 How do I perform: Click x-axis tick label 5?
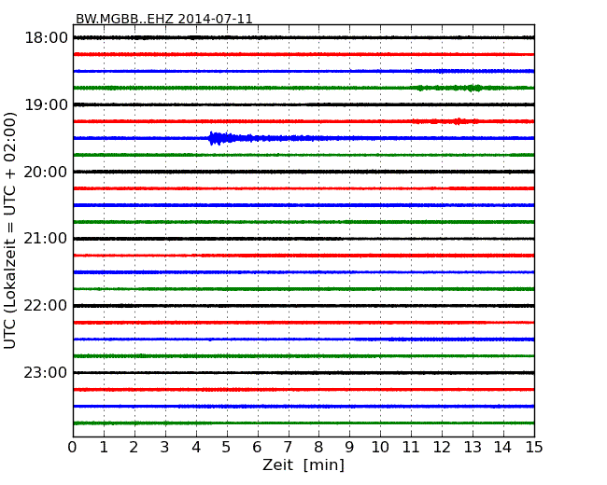226,448
